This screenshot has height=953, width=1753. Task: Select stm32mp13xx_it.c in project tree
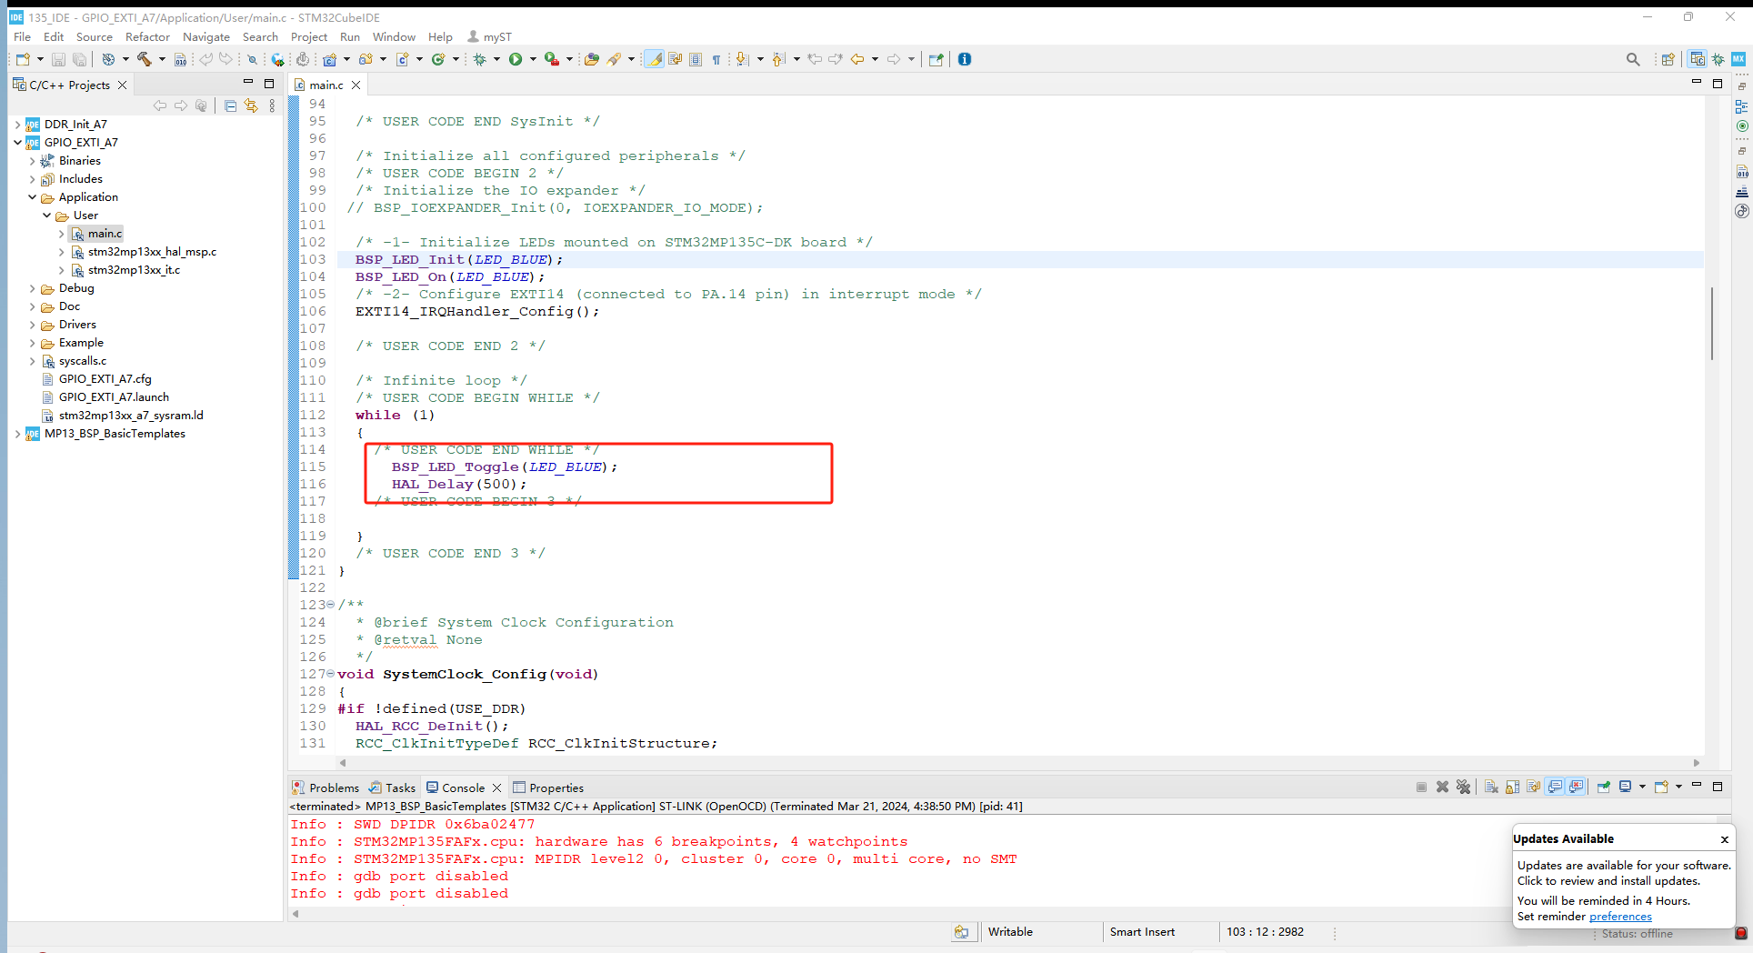coord(134,270)
